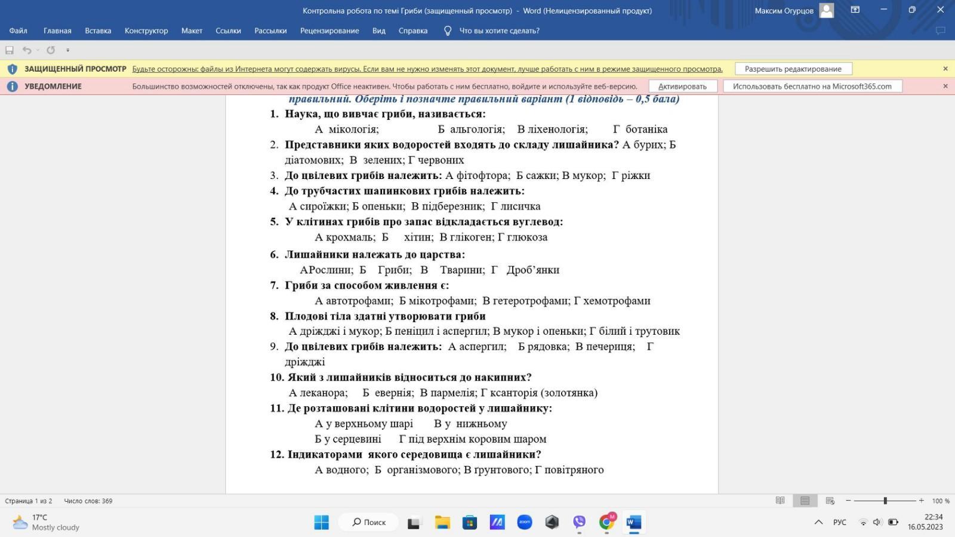Click the volume speaker tray icon
The image size is (955, 537).
click(x=877, y=522)
